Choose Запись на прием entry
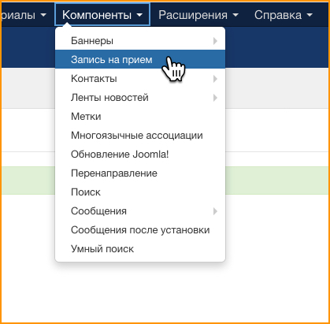This screenshot has height=324, width=330. pyautogui.click(x=140, y=59)
